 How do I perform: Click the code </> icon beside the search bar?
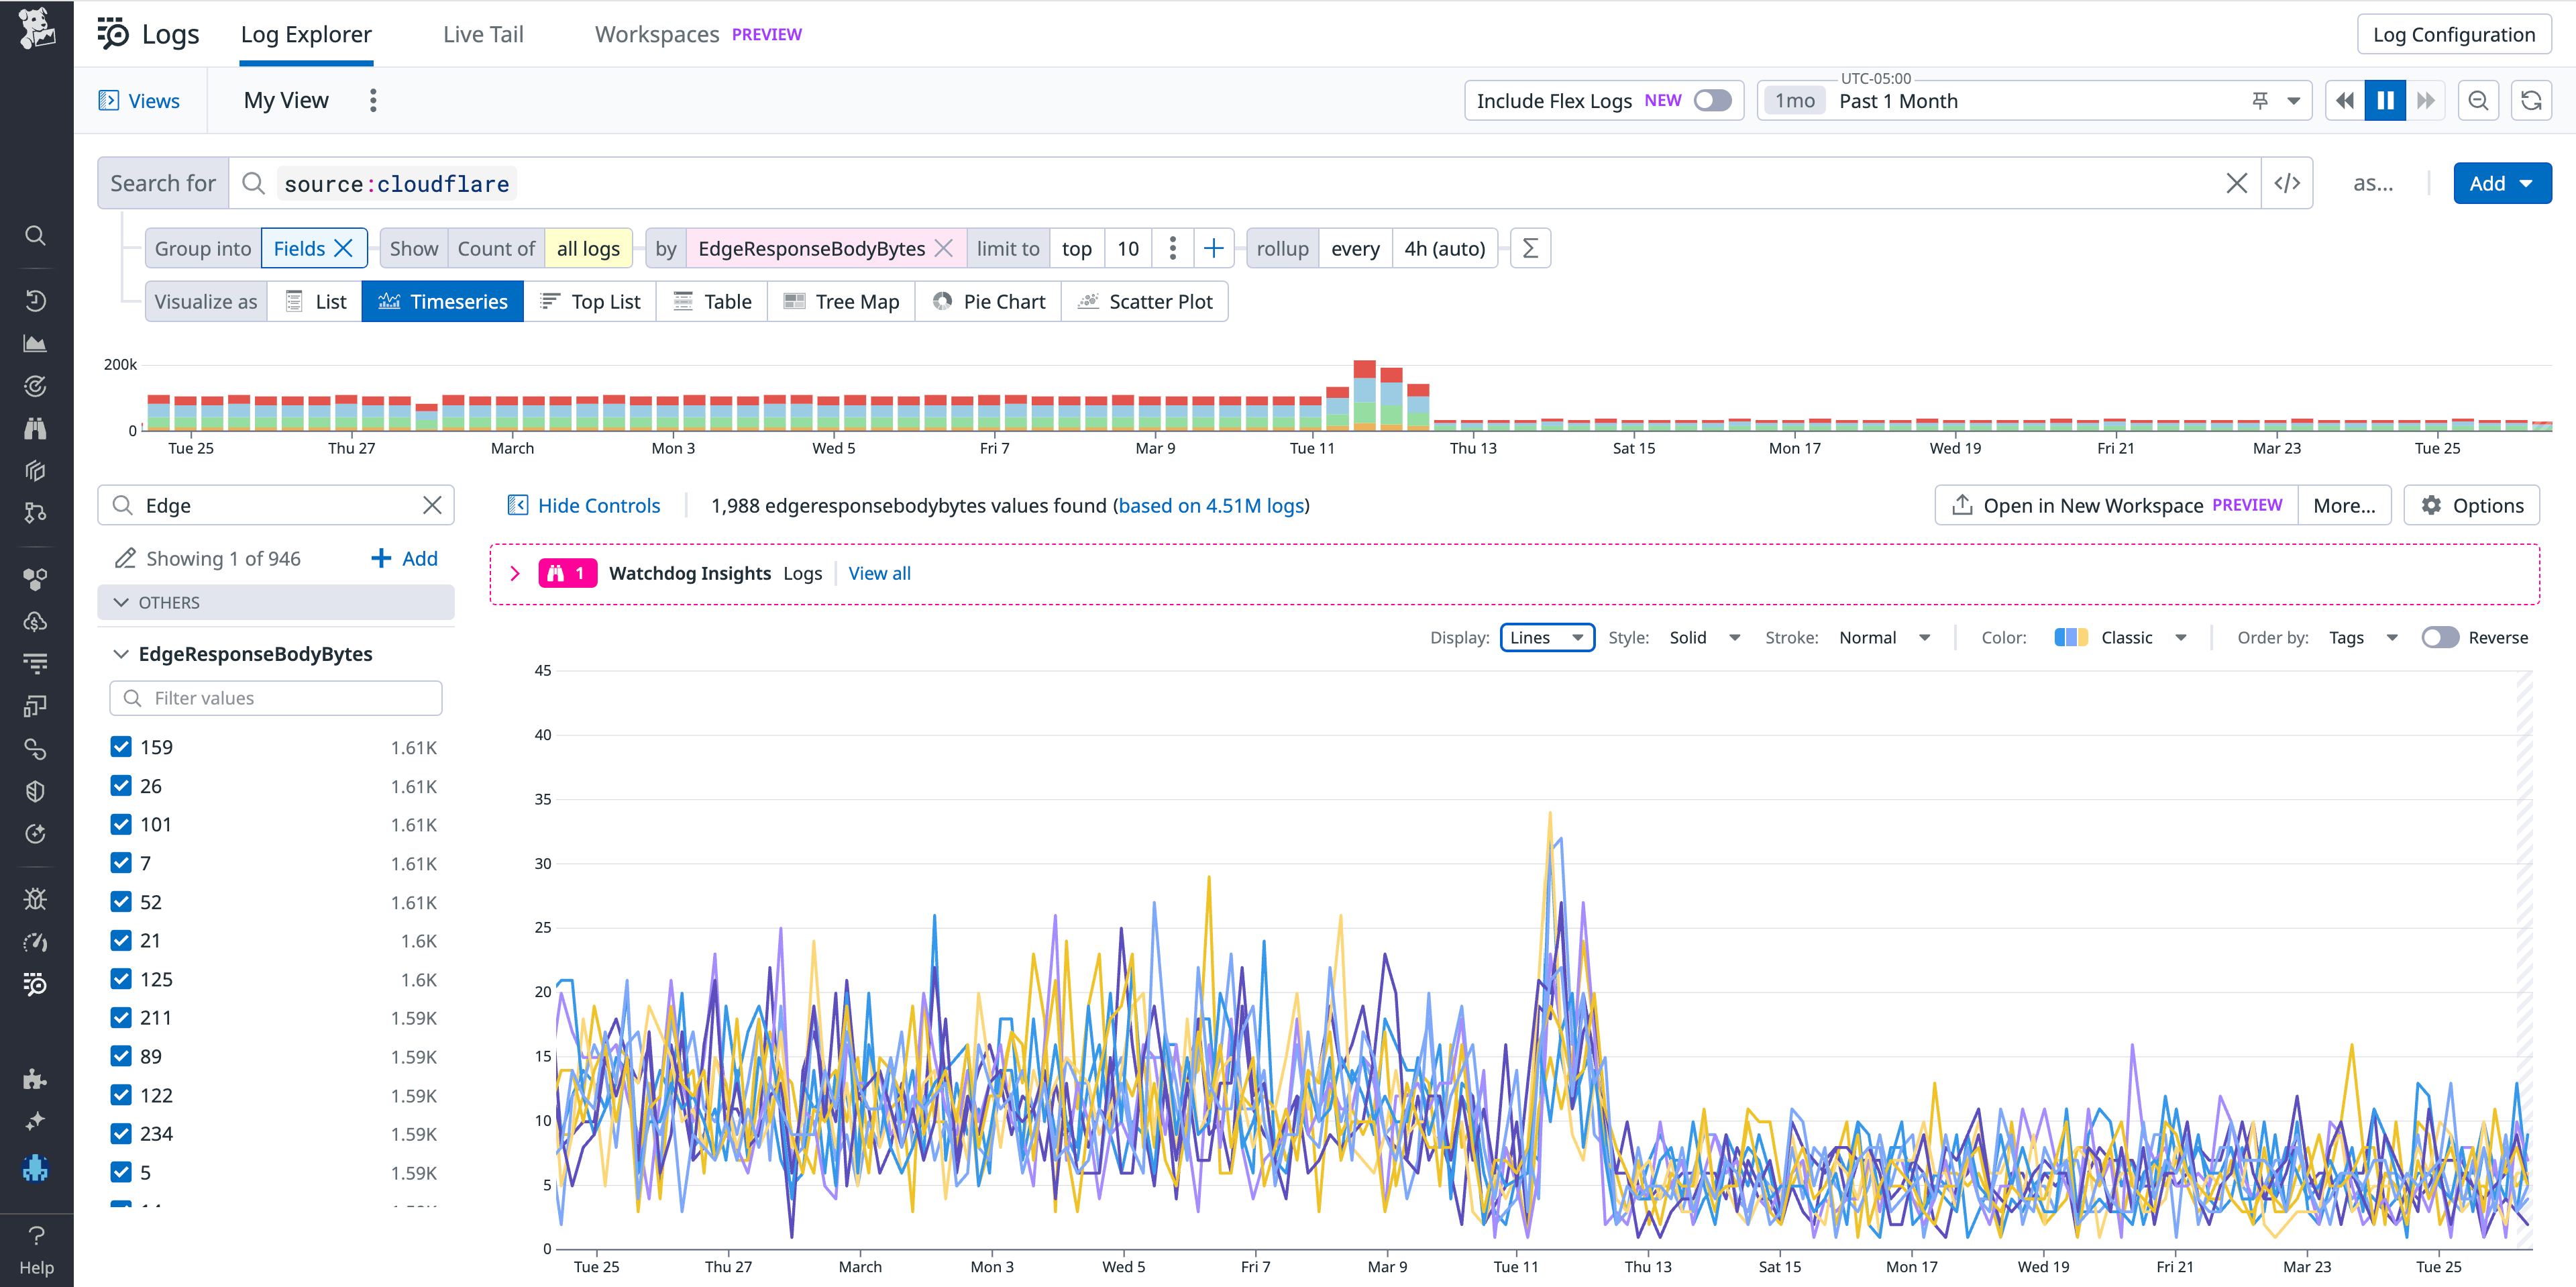[x=2288, y=183]
